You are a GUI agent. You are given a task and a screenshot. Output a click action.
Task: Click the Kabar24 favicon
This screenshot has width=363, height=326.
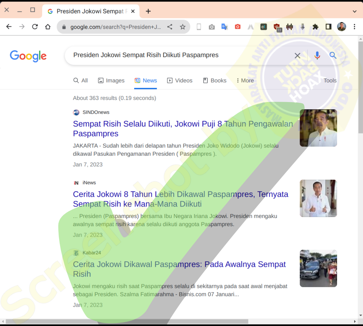[76, 253]
